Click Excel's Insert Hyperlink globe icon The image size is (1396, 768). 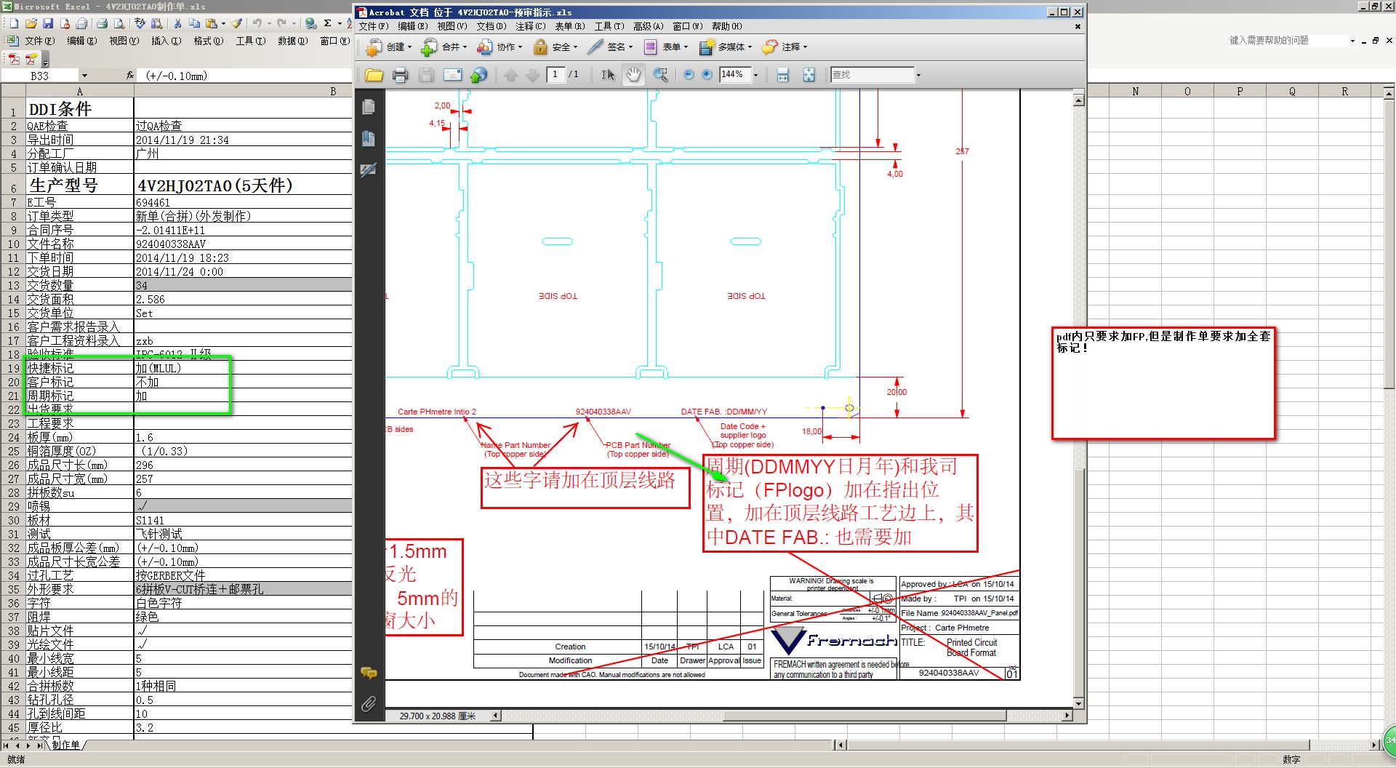click(310, 23)
